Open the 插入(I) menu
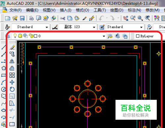Image resolution: width=165 pixels, height=128 pixels. tap(66, 10)
